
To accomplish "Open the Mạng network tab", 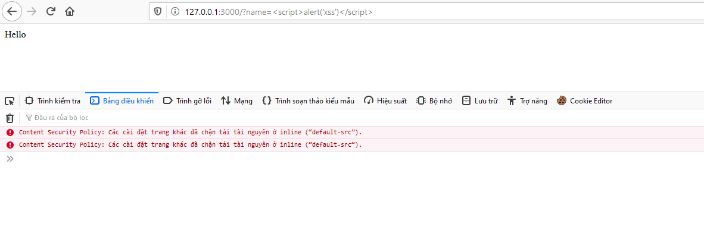I will [236, 101].
